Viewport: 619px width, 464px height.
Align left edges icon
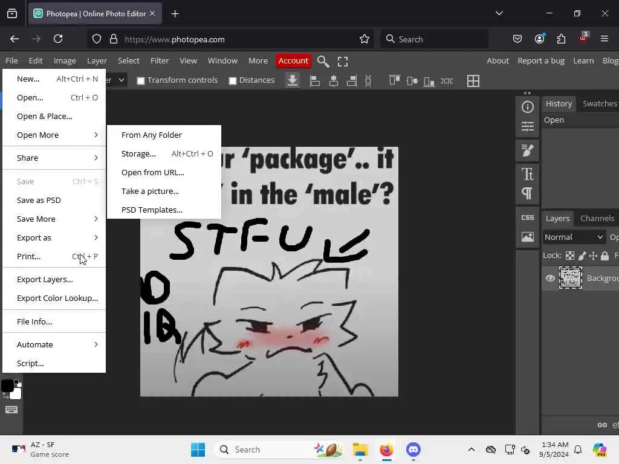pyautogui.click(x=314, y=81)
